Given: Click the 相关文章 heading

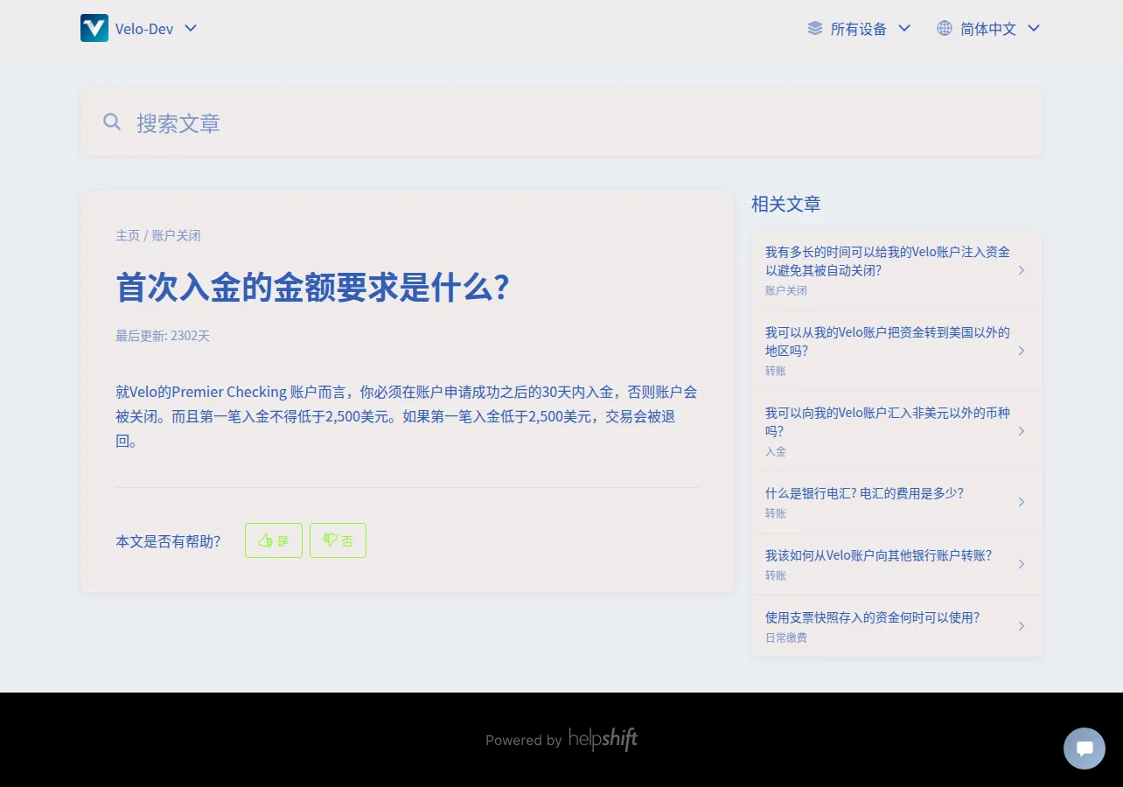Looking at the screenshot, I should point(786,204).
